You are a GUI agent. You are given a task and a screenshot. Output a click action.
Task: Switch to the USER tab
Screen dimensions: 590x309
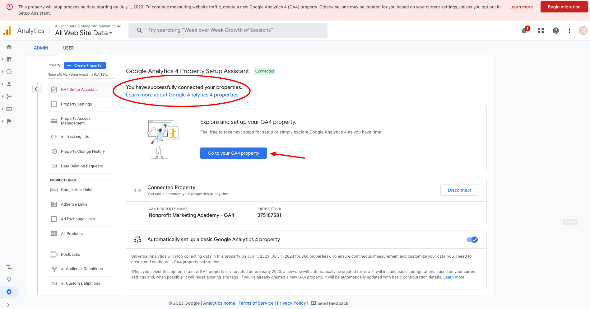68,48
